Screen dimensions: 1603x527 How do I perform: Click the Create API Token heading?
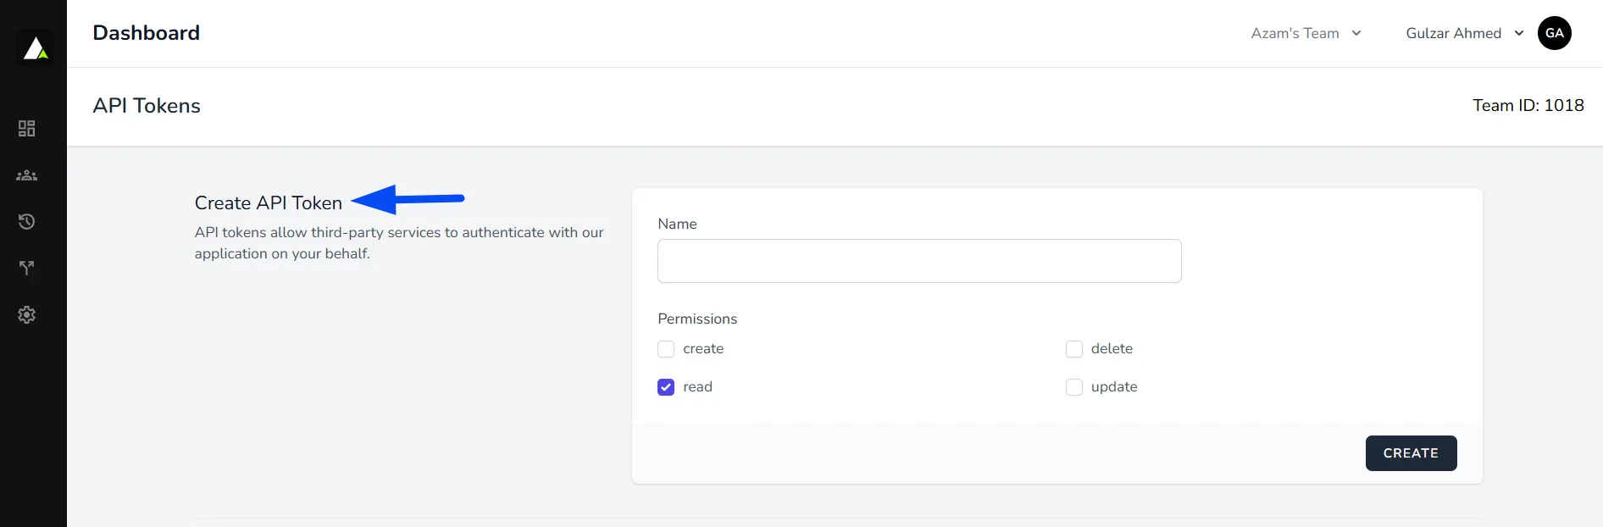[269, 202]
